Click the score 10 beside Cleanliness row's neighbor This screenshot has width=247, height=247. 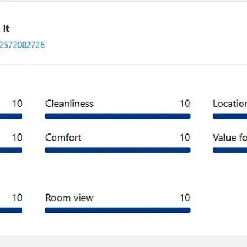[x=17, y=104]
